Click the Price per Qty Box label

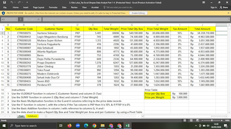[x=157, y=94]
